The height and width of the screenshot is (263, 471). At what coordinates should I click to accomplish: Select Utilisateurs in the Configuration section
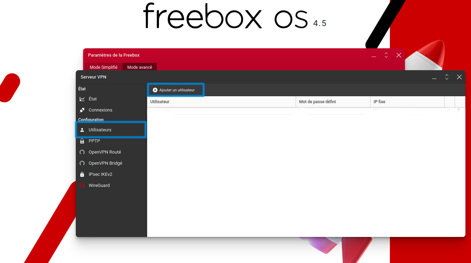[111, 130]
